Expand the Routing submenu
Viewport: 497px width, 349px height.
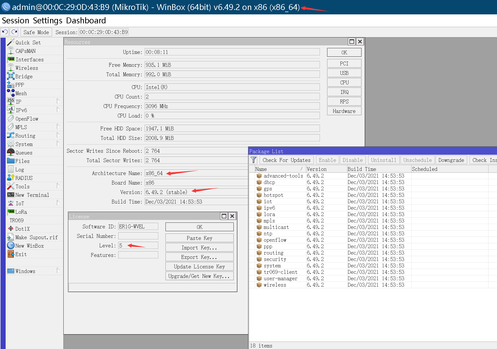coord(58,135)
